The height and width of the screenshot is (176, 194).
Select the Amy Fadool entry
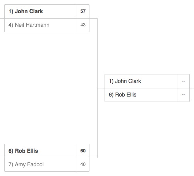[x=41, y=165]
